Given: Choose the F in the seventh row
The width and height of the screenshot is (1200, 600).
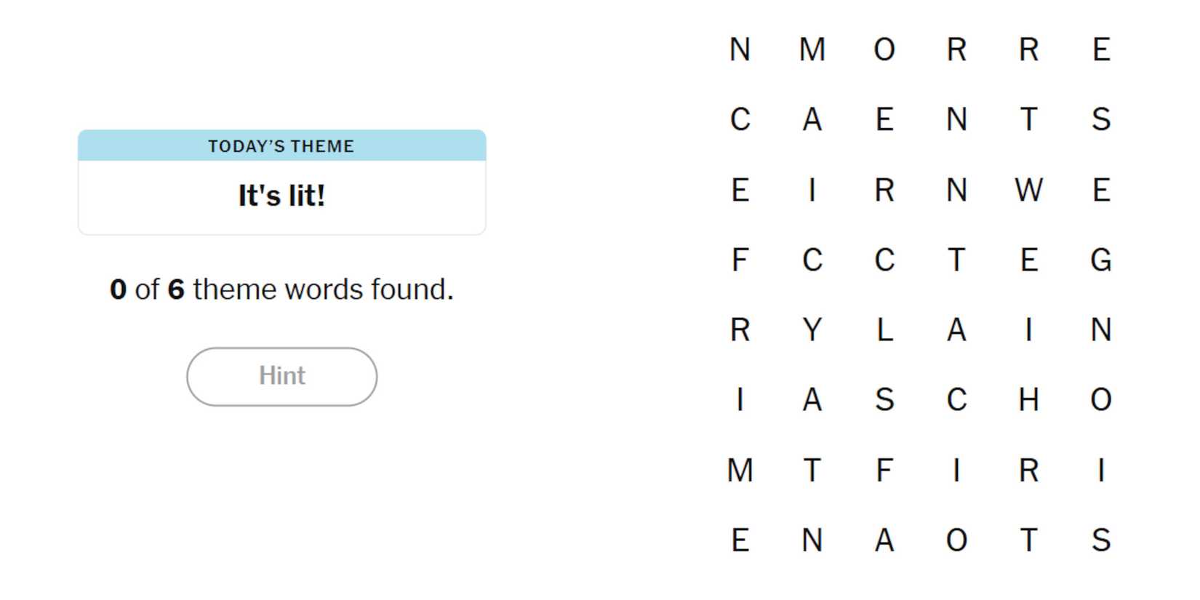Looking at the screenshot, I should click(884, 470).
